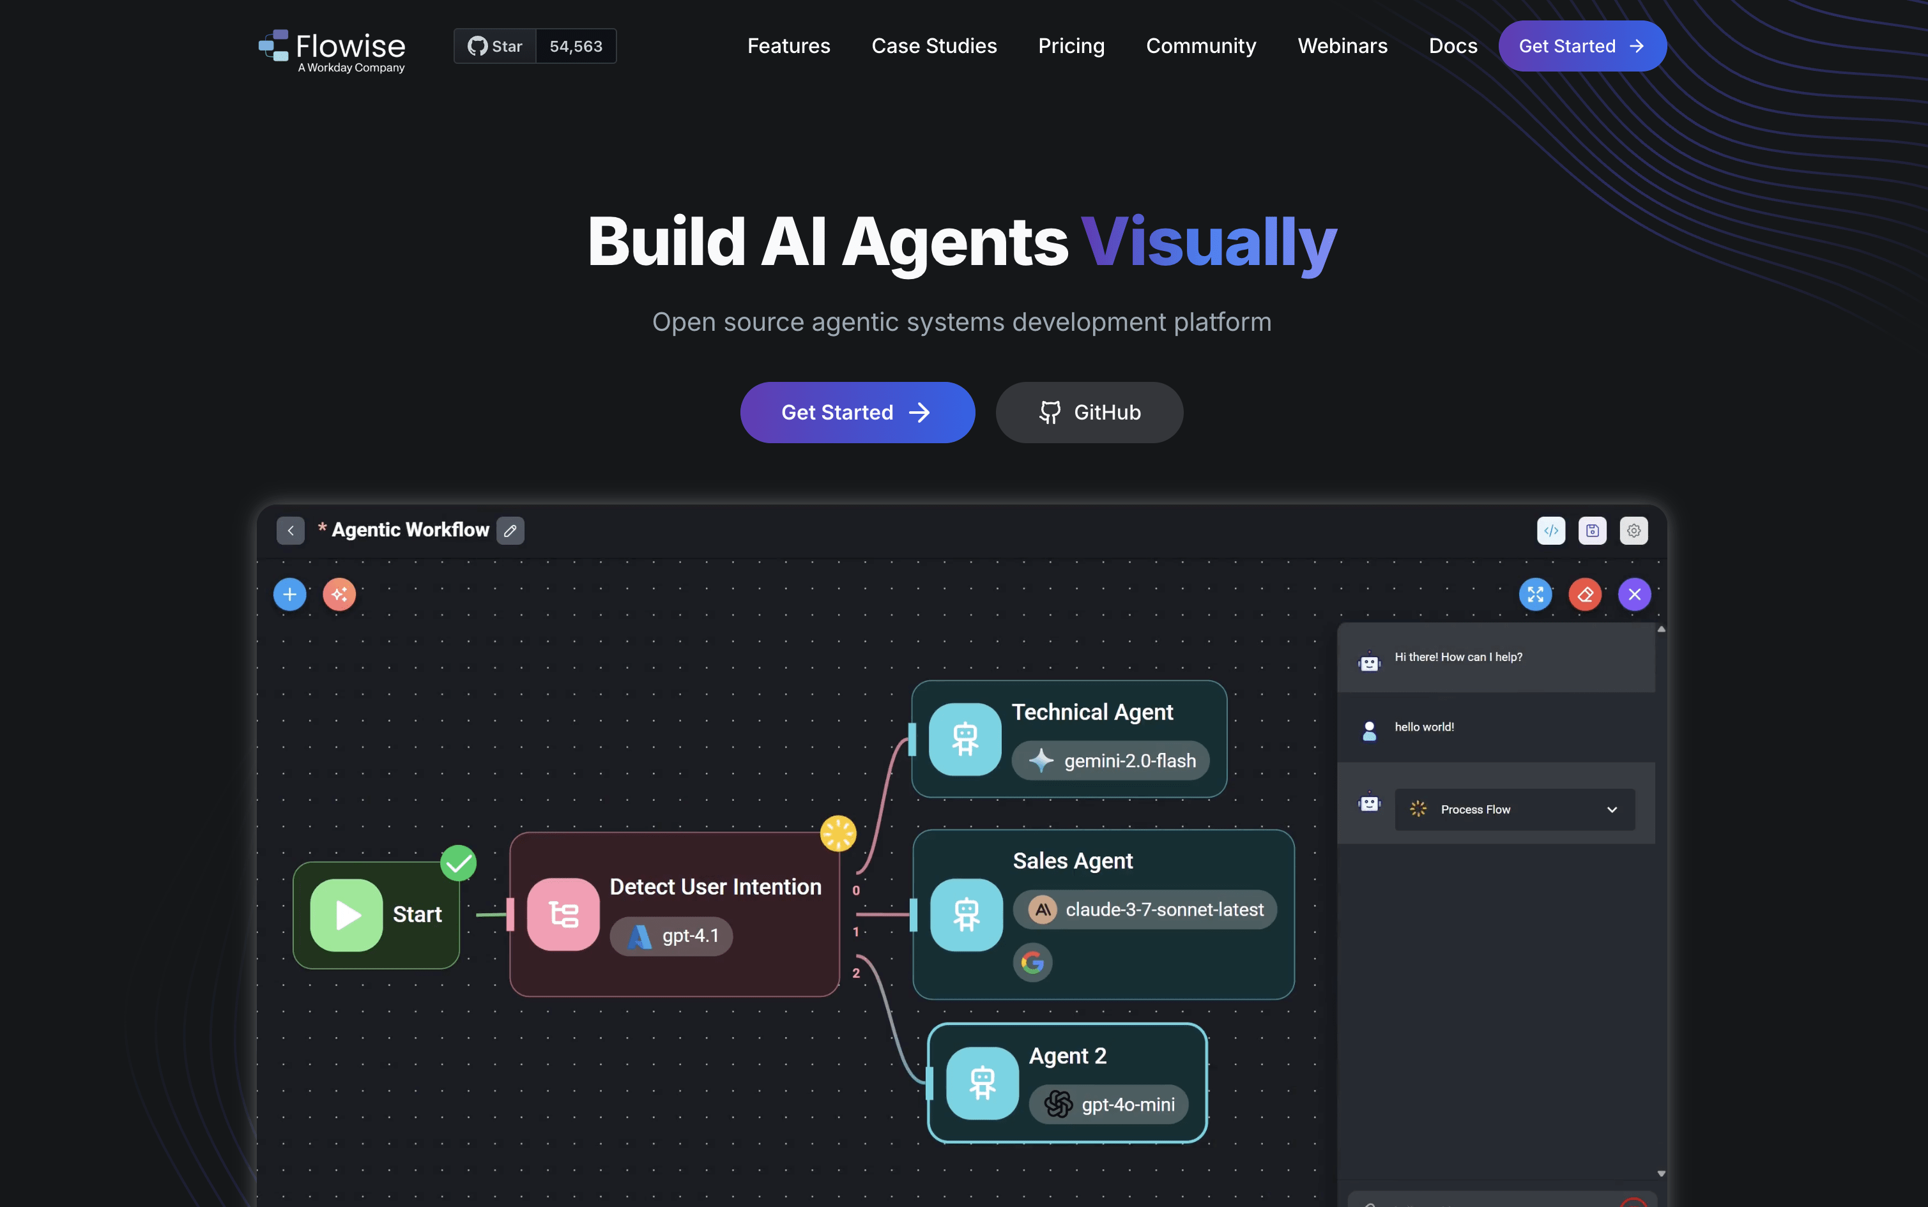Click the gpt-4o-mini model chip
This screenshot has width=1928, height=1207.
1108,1105
